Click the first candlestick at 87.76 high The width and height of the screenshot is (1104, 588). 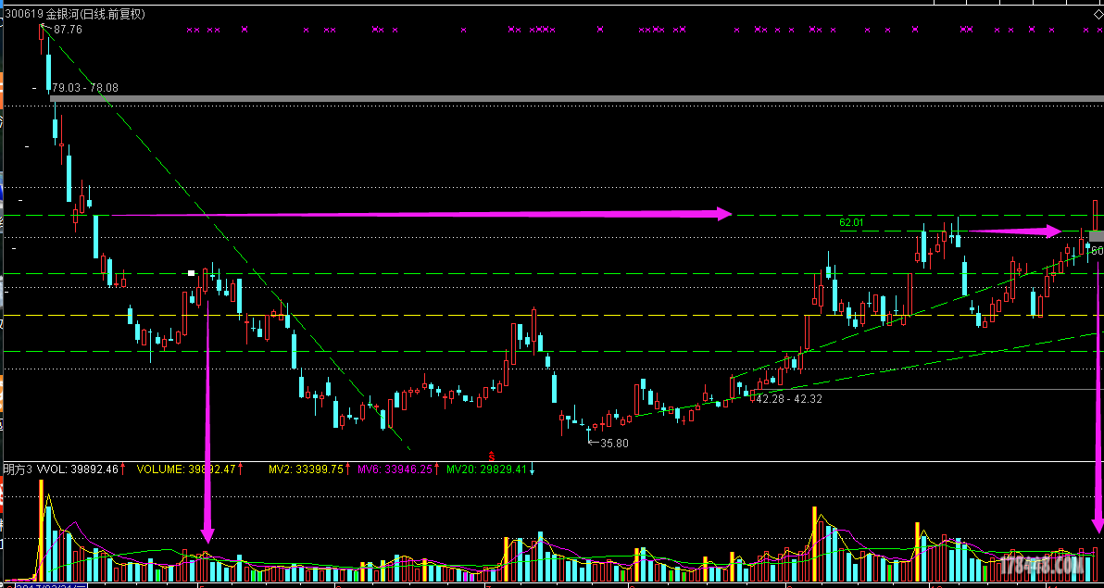coord(42,40)
